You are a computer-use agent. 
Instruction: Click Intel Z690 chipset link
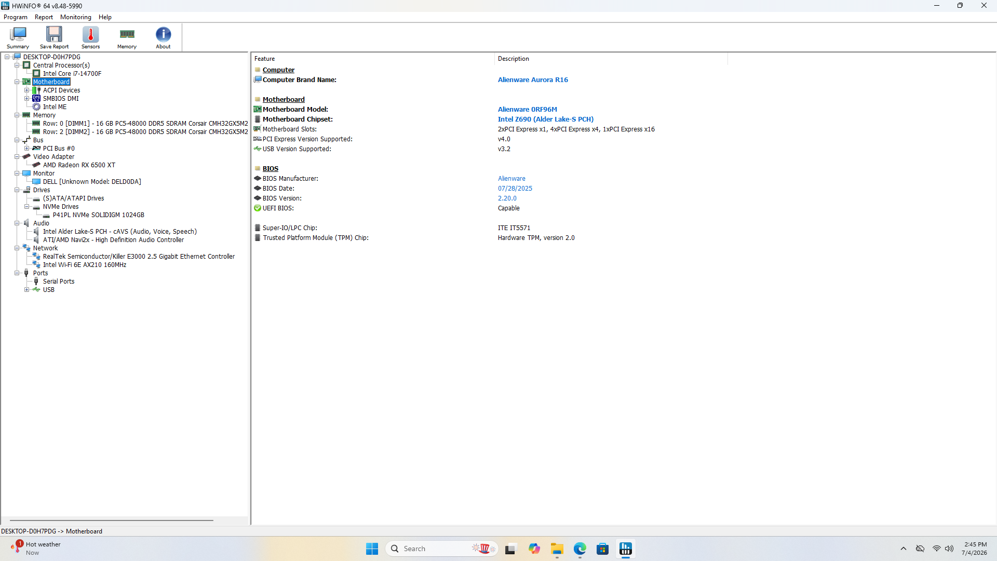[546, 119]
